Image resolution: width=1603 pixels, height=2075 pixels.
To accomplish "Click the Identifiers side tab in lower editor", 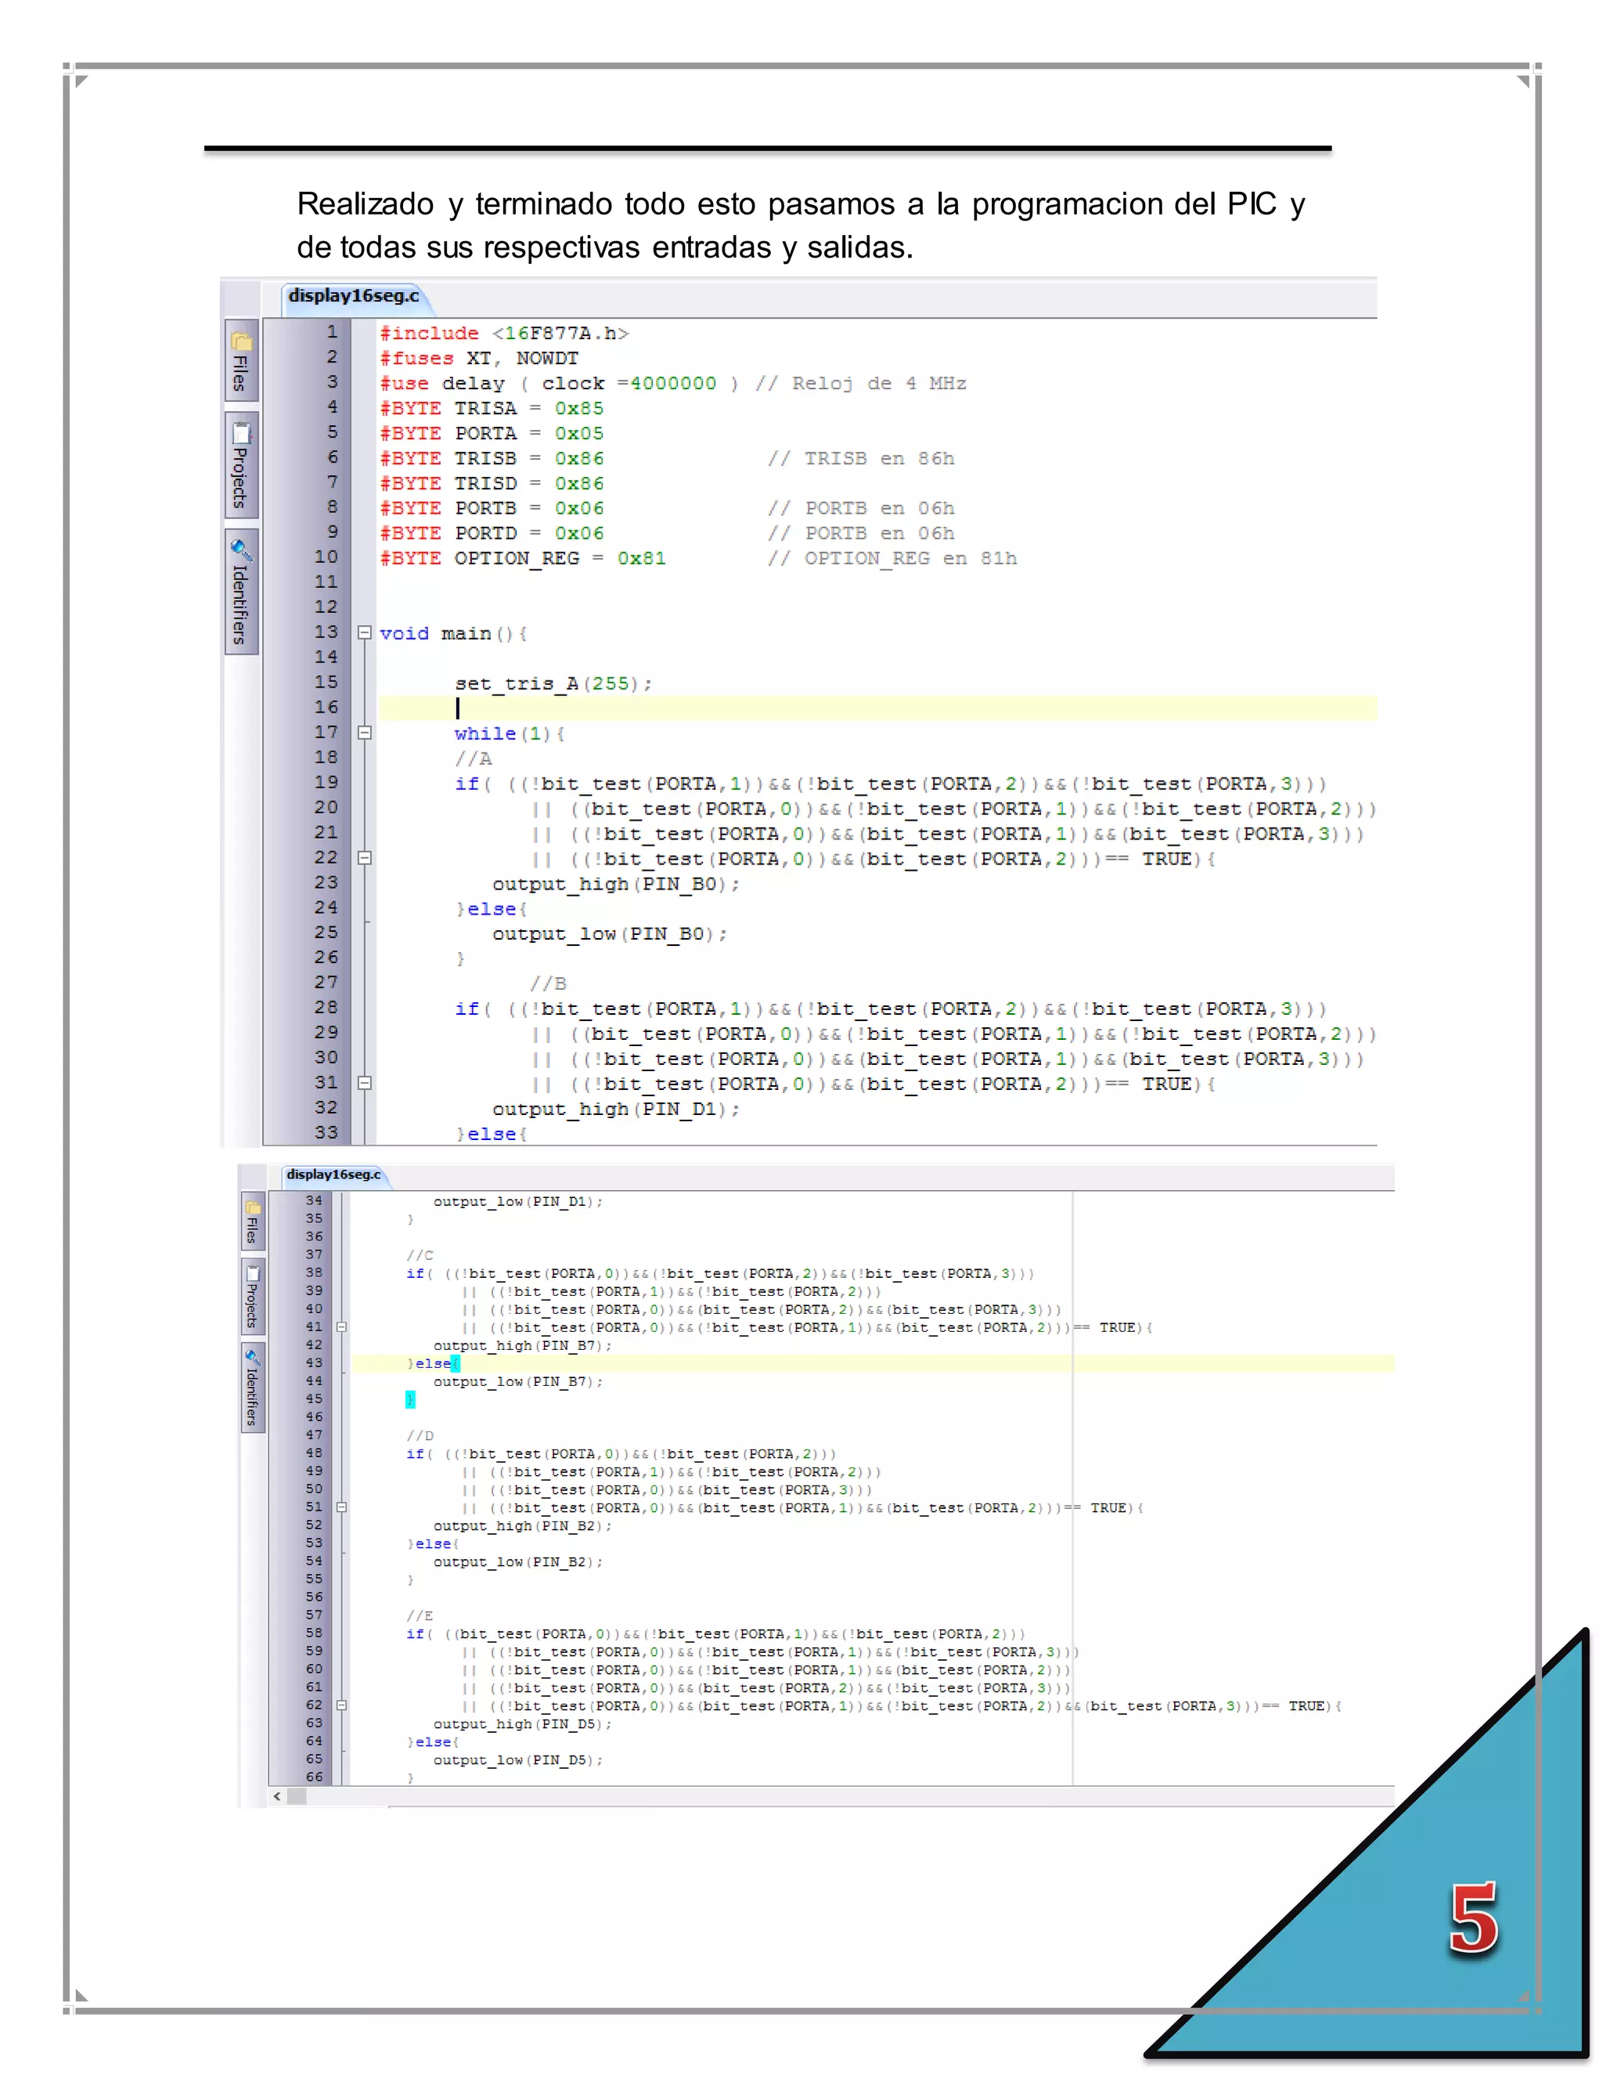I will (252, 1386).
